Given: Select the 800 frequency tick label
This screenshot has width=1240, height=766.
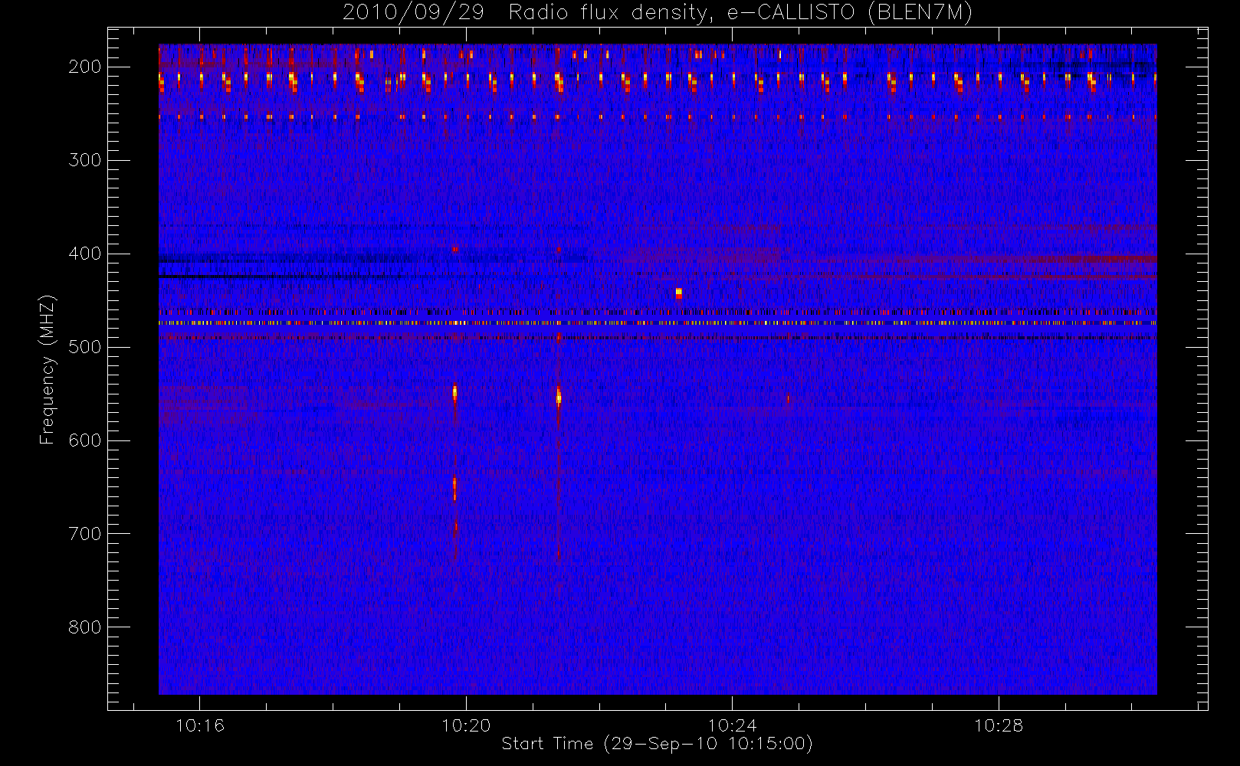Looking at the screenshot, I should [x=84, y=627].
